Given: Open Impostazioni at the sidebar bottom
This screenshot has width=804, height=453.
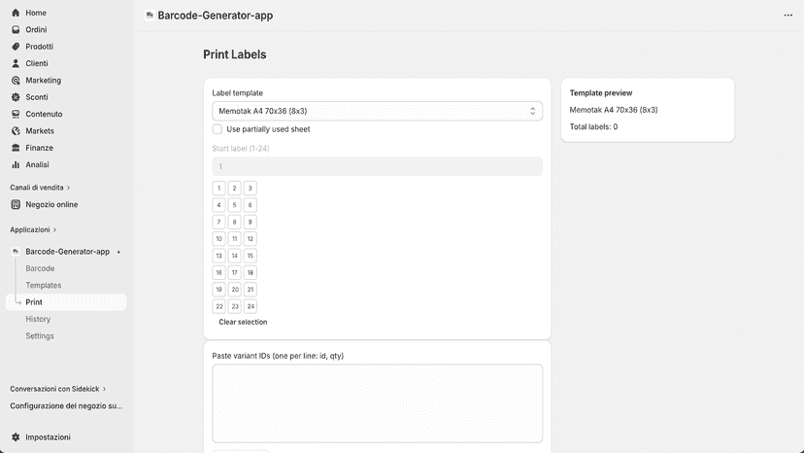Looking at the screenshot, I should point(48,437).
